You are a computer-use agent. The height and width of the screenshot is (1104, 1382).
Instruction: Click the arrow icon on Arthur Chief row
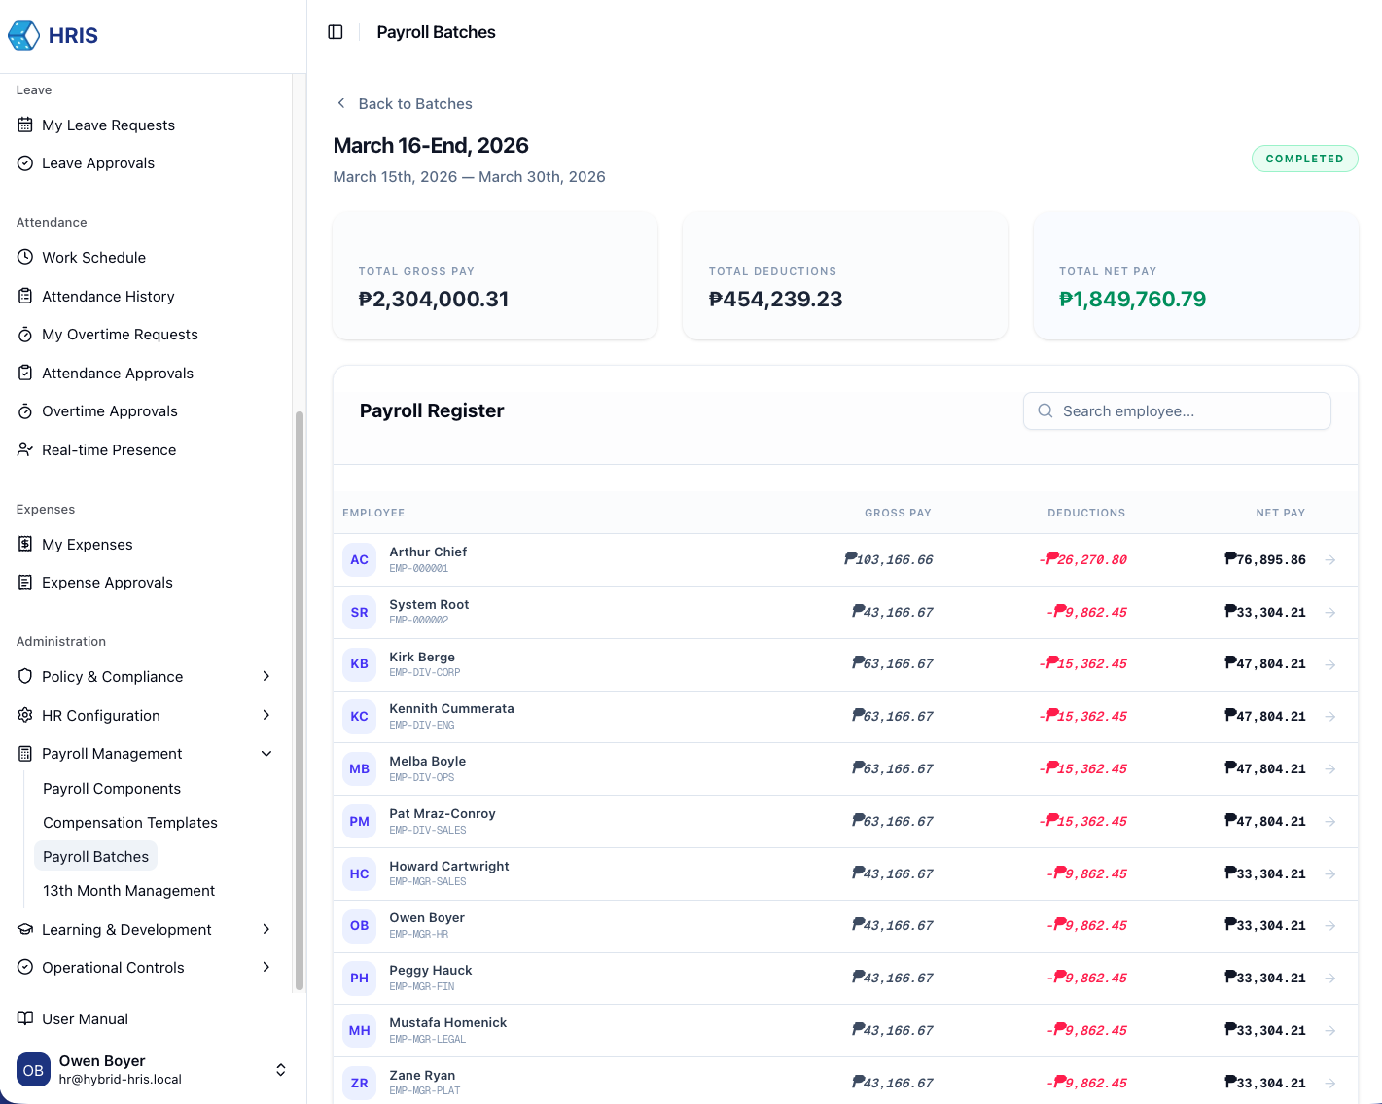pos(1329,560)
